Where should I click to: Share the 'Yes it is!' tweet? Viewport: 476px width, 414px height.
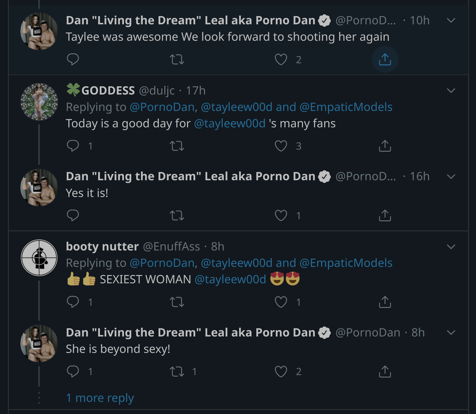point(385,216)
